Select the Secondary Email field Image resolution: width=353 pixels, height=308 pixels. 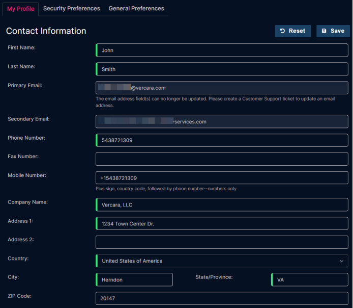pyautogui.click(x=222, y=122)
